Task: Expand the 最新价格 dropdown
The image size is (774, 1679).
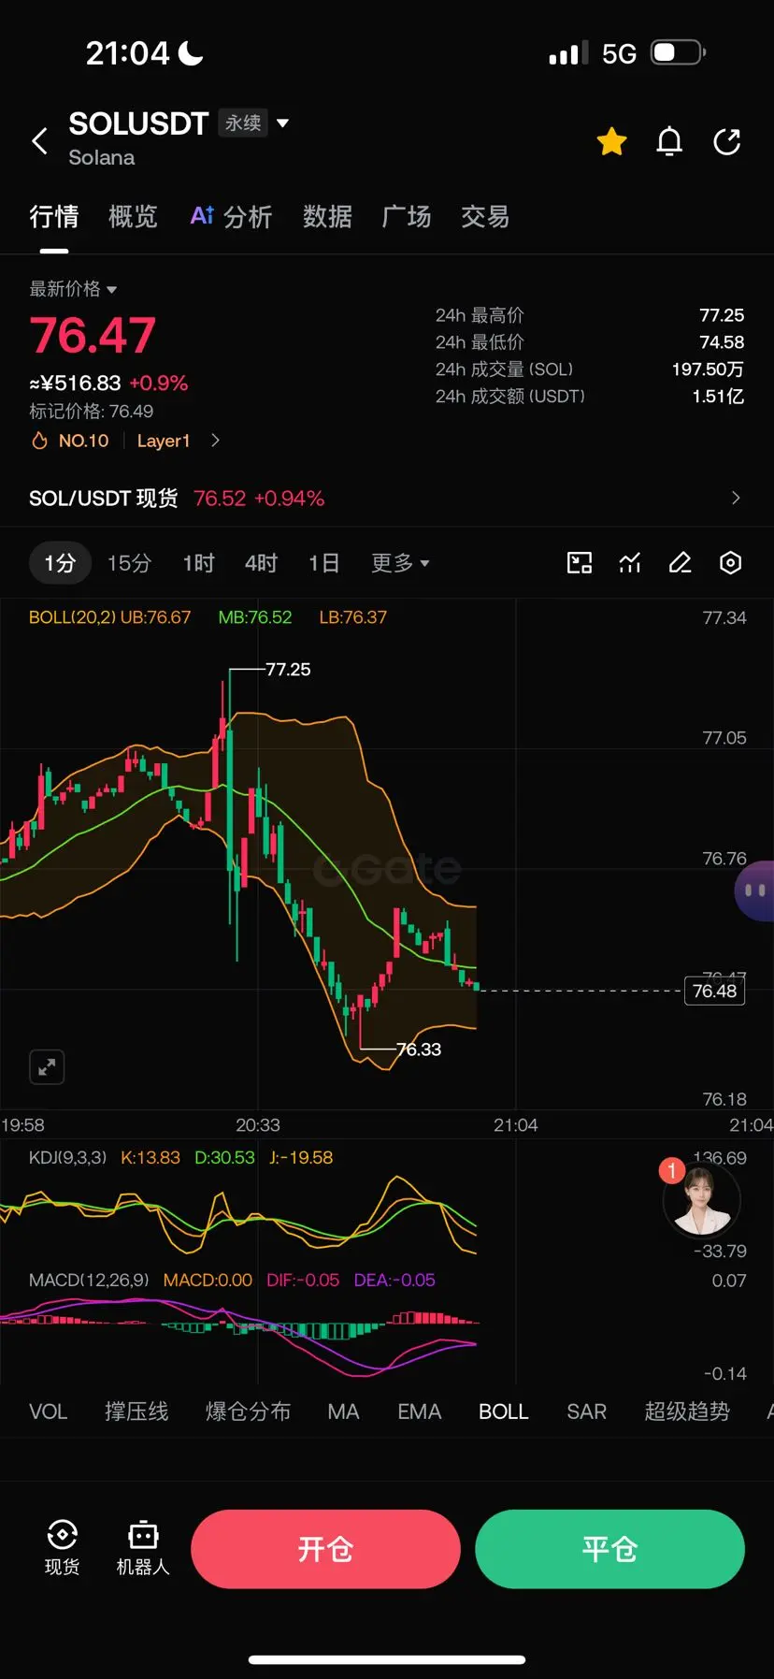Action: click(x=73, y=289)
